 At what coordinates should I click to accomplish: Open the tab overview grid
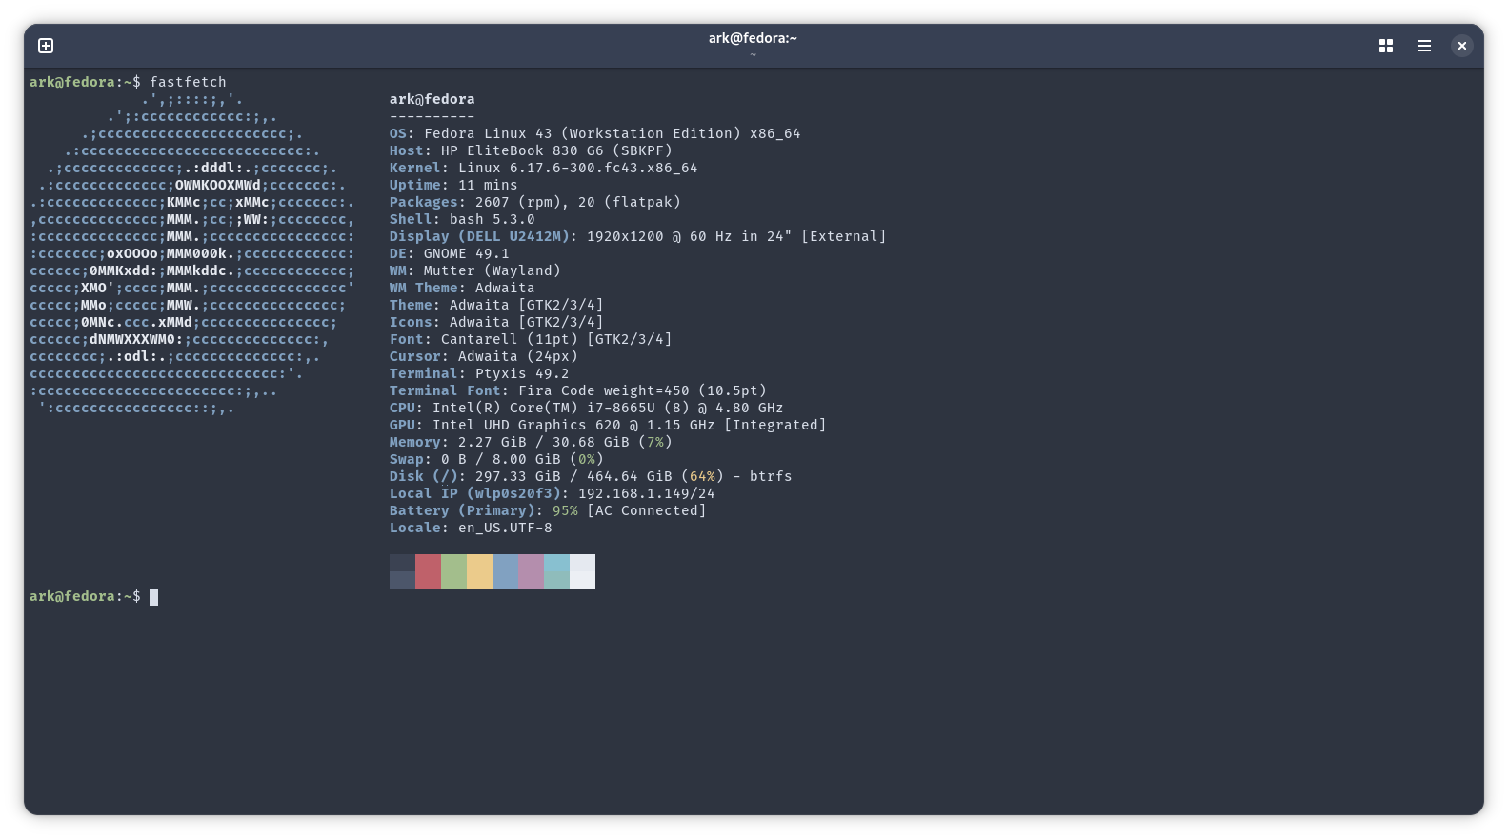(x=1386, y=46)
